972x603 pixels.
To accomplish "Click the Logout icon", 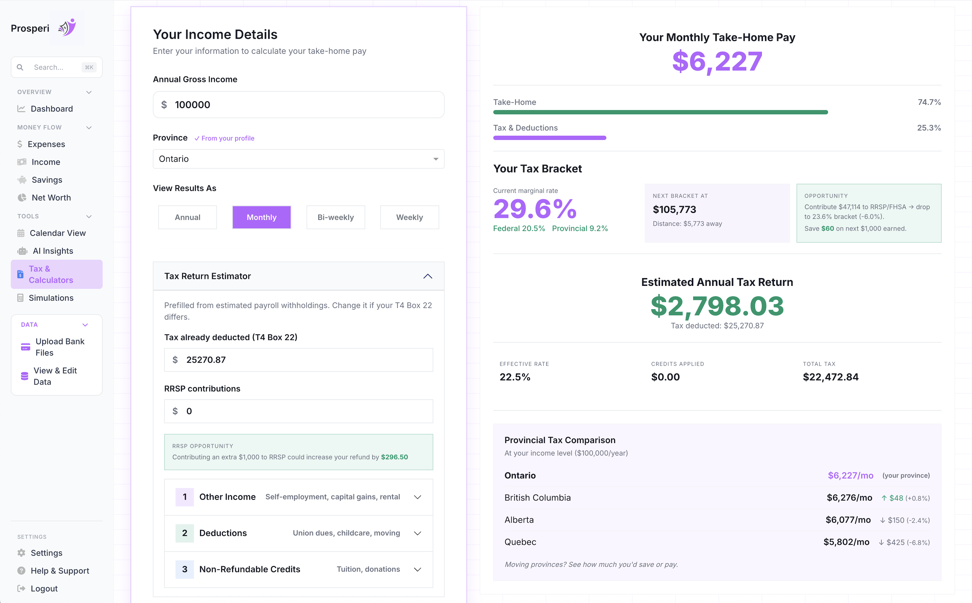I will tap(21, 588).
